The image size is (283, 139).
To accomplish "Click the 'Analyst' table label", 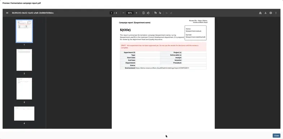I will 178,57.
